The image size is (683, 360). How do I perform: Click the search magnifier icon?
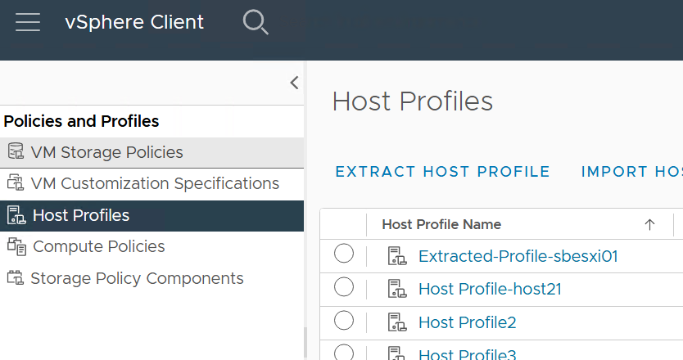(x=256, y=23)
